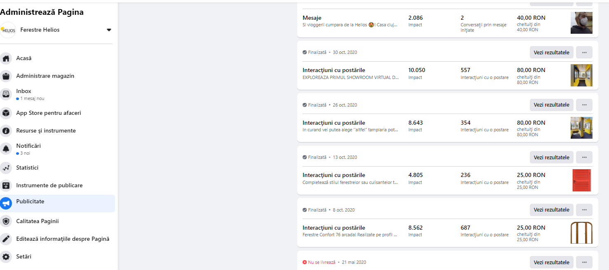Click the Notificări bell icon
The image size is (609, 270).
coord(6,149)
